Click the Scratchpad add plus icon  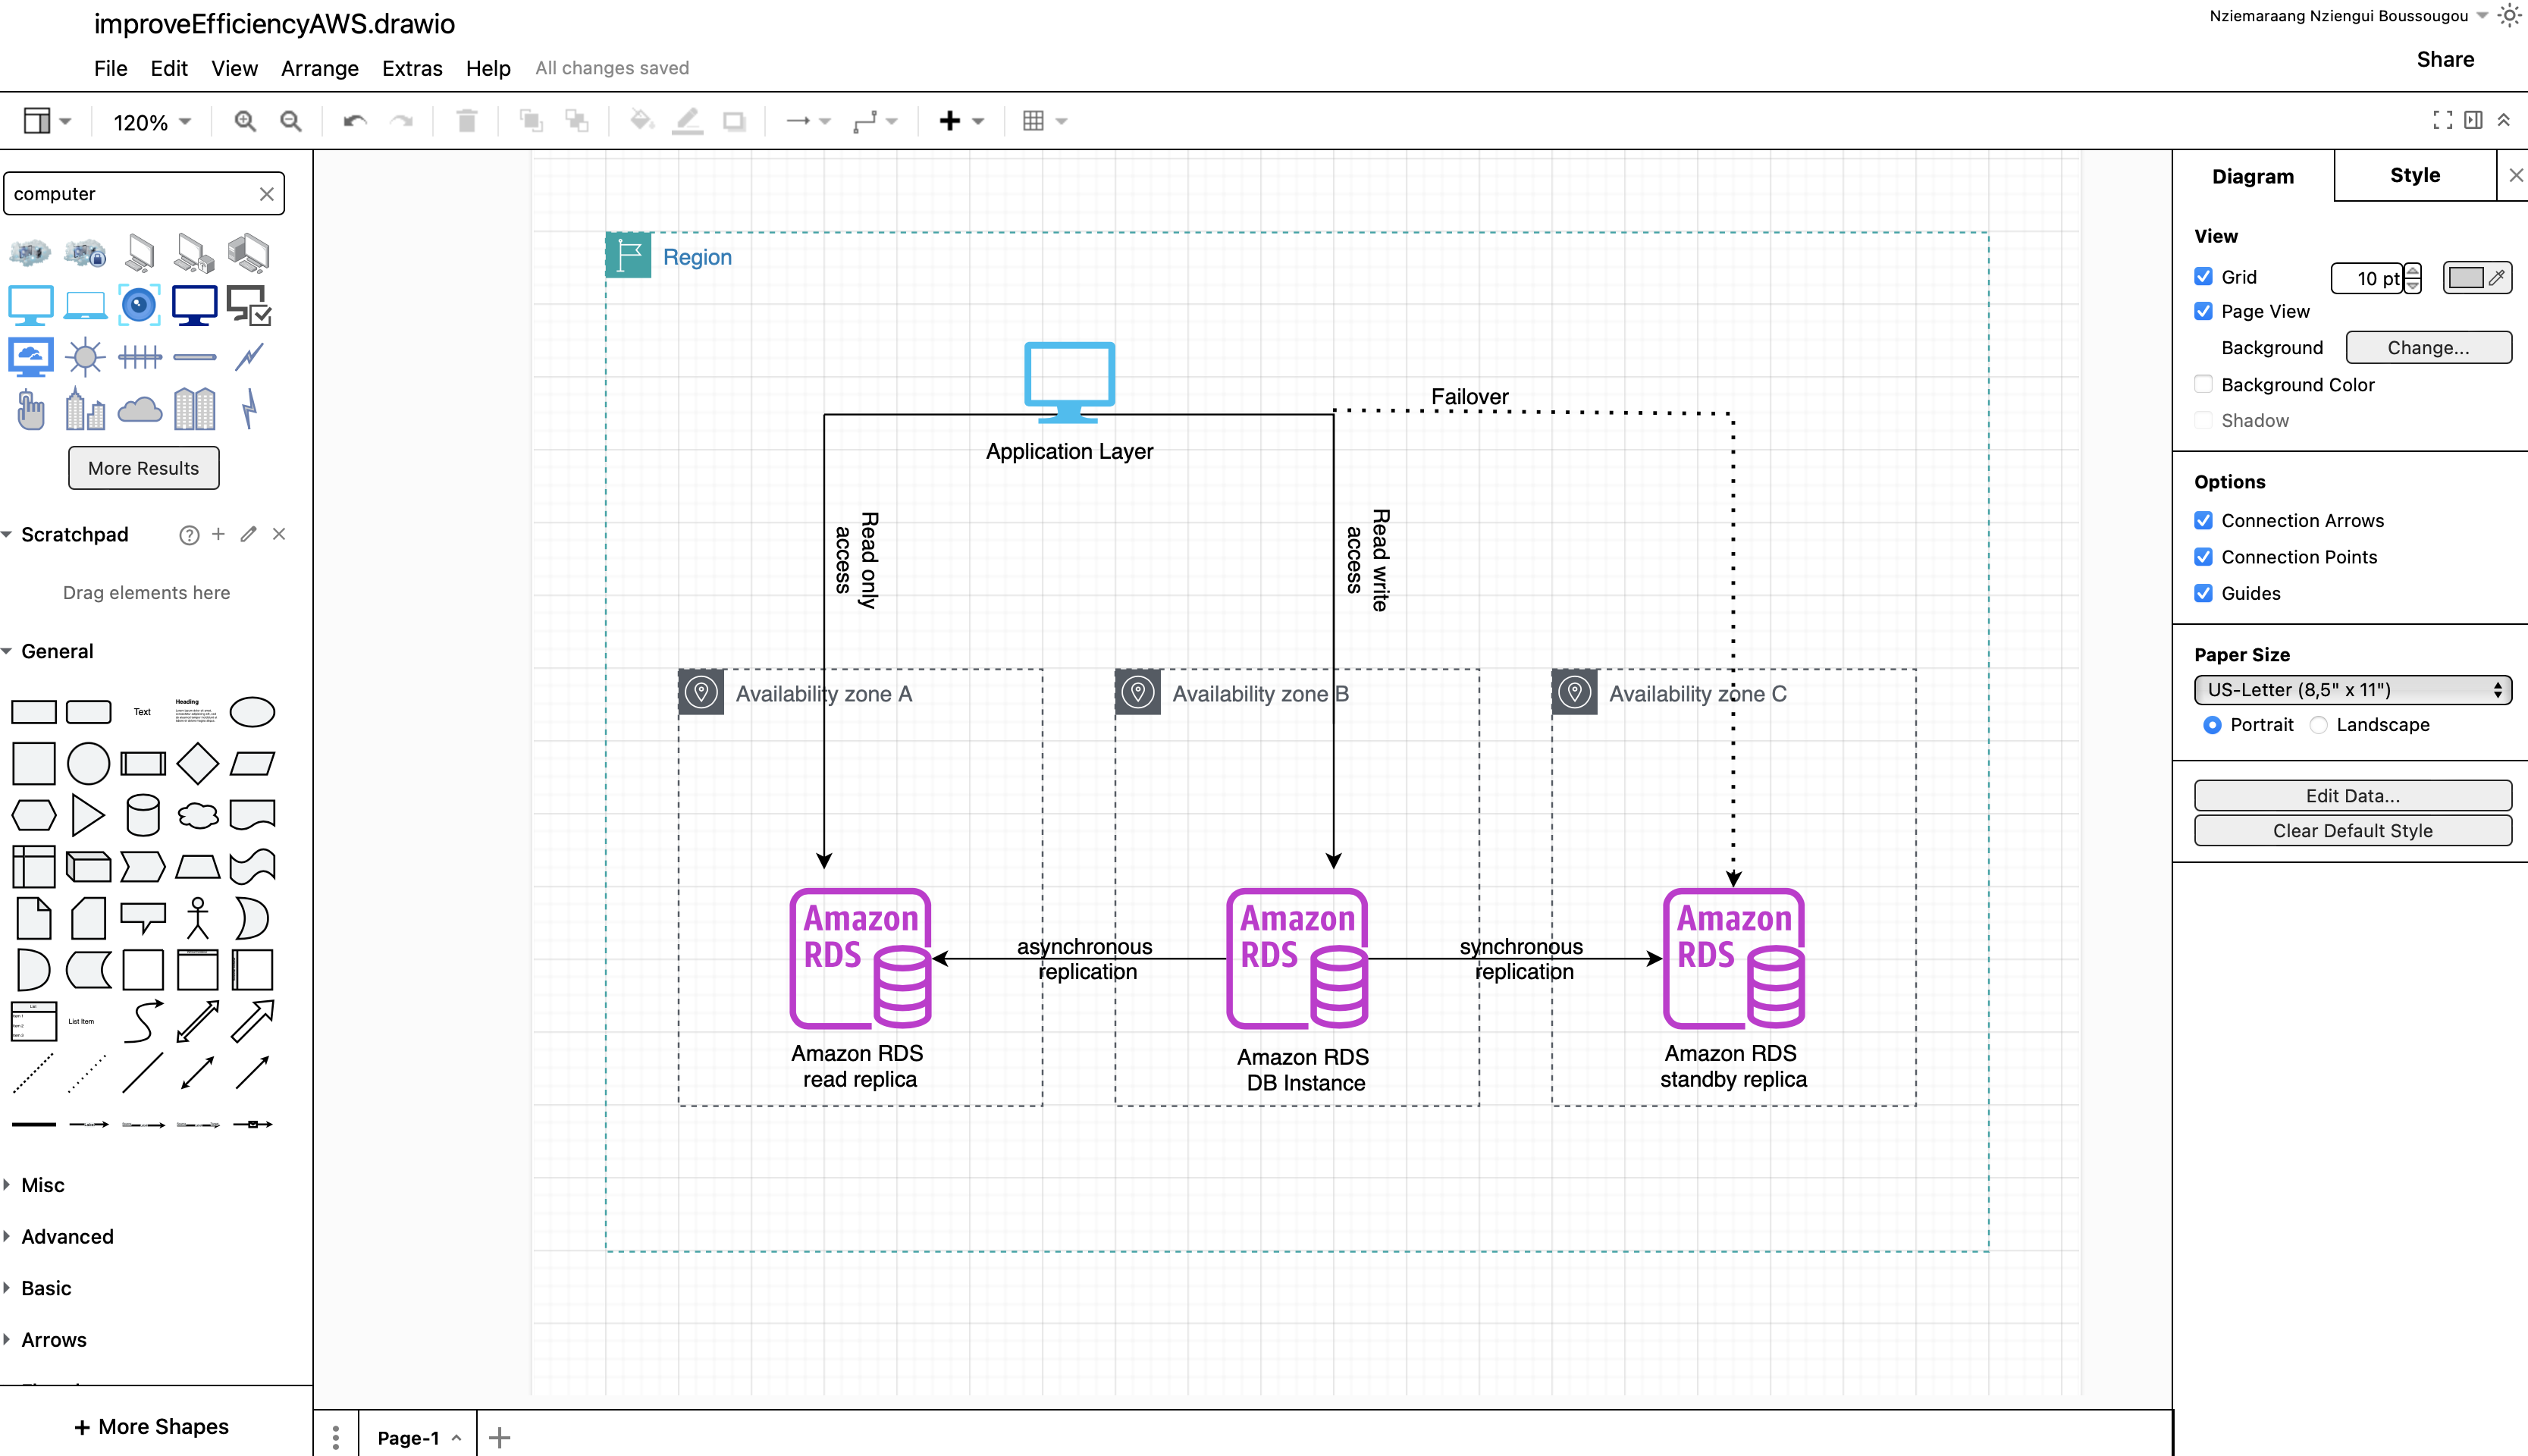coord(219,534)
